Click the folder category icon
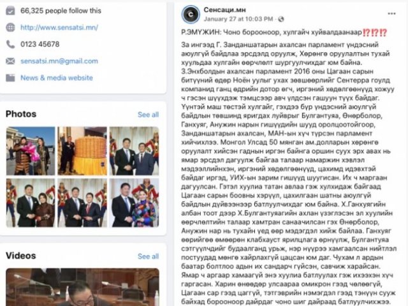The height and width of the screenshot is (306, 408). tap(10, 78)
